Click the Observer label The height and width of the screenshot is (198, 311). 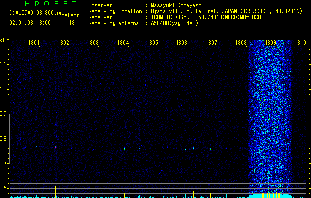tap(100, 5)
